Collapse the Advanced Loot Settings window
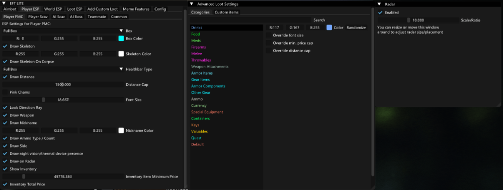Image resolution: width=503 pixels, height=190 pixels. [192, 4]
